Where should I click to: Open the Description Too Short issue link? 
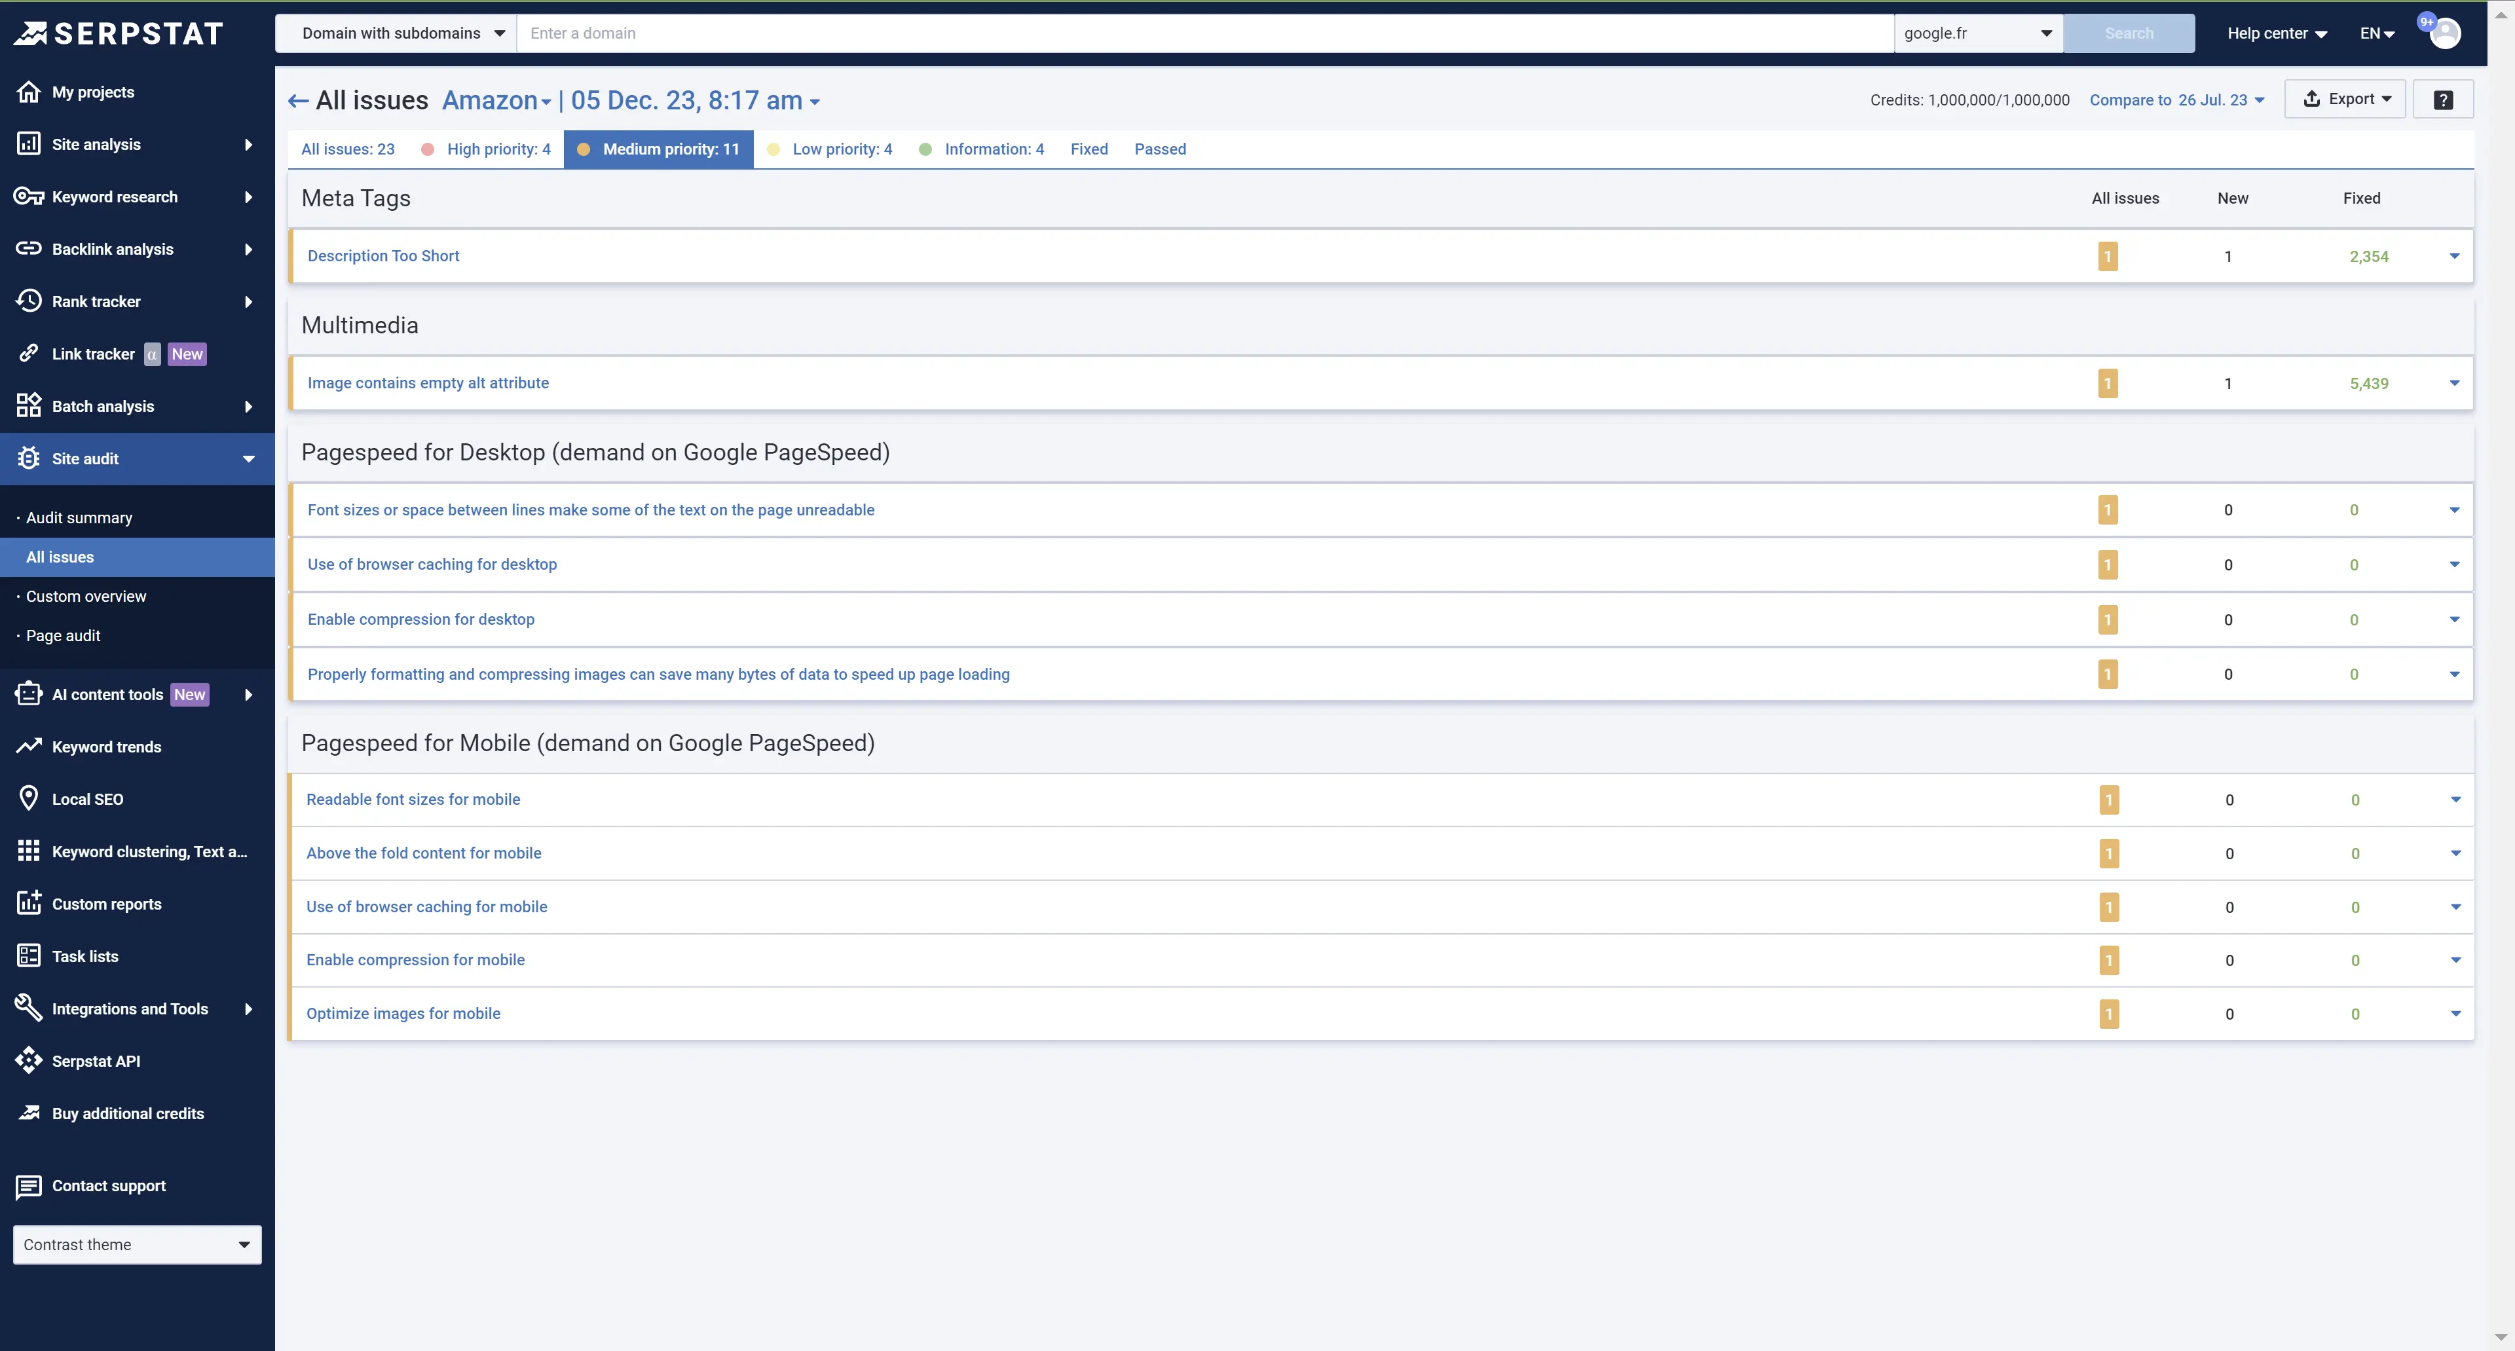pyautogui.click(x=382, y=256)
